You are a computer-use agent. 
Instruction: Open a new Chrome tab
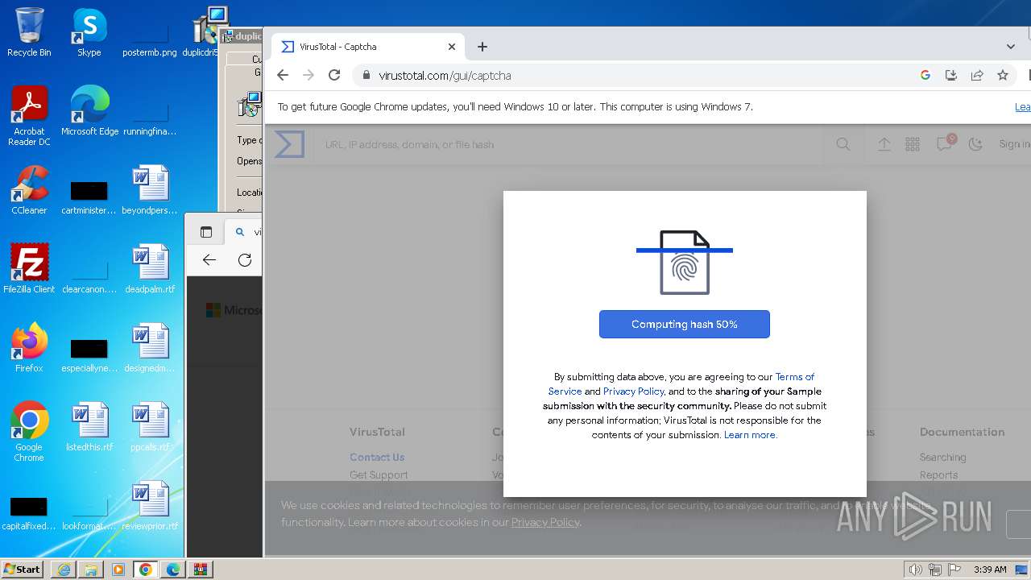tap(482, 47)
